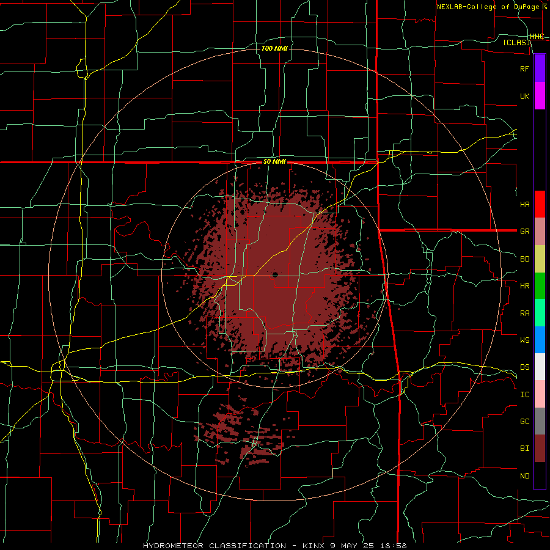Viewport: 550px width, 550px height.
Task: Click the 'GR' legend label
Action: tap(524, 232)
